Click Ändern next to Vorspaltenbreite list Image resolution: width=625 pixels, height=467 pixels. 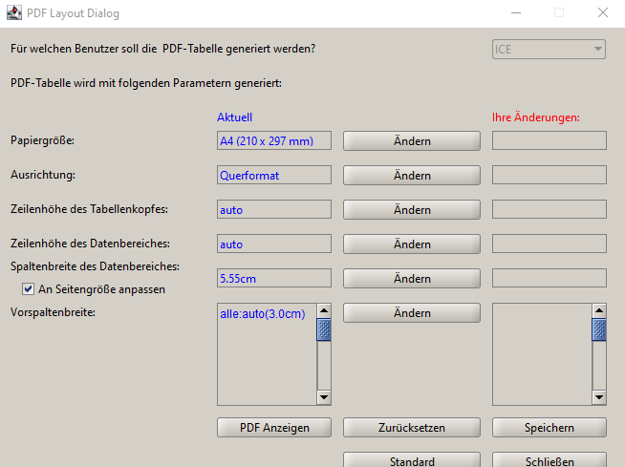click(412, 313)
